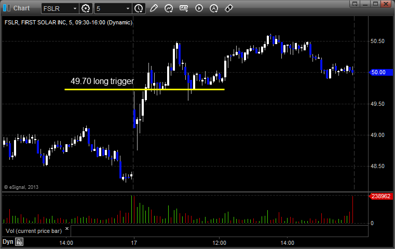
Task: Minimize the chart window
Action: click(365, 4)
